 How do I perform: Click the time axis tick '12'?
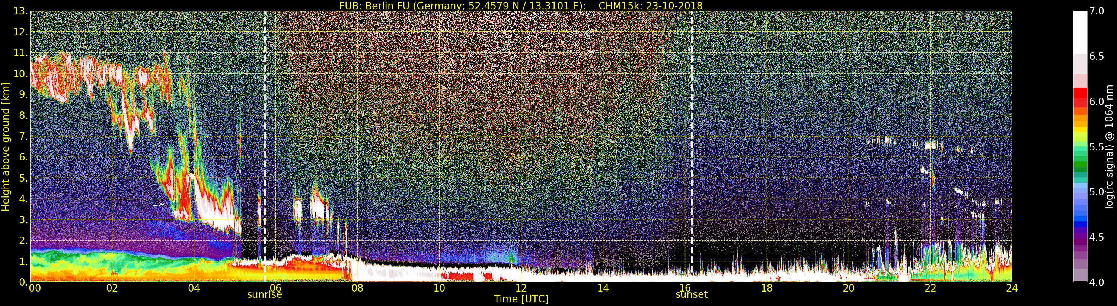pos(521,288)
